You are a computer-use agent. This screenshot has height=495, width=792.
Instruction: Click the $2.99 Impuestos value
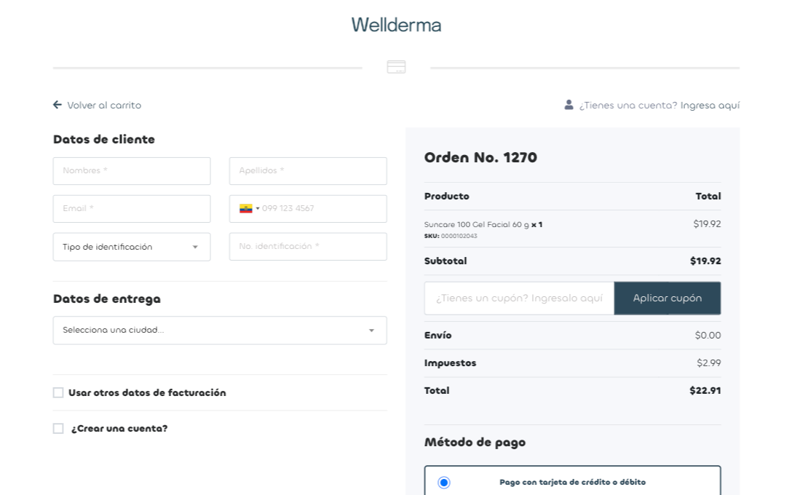pyautogui.click(x=709, y=363)
